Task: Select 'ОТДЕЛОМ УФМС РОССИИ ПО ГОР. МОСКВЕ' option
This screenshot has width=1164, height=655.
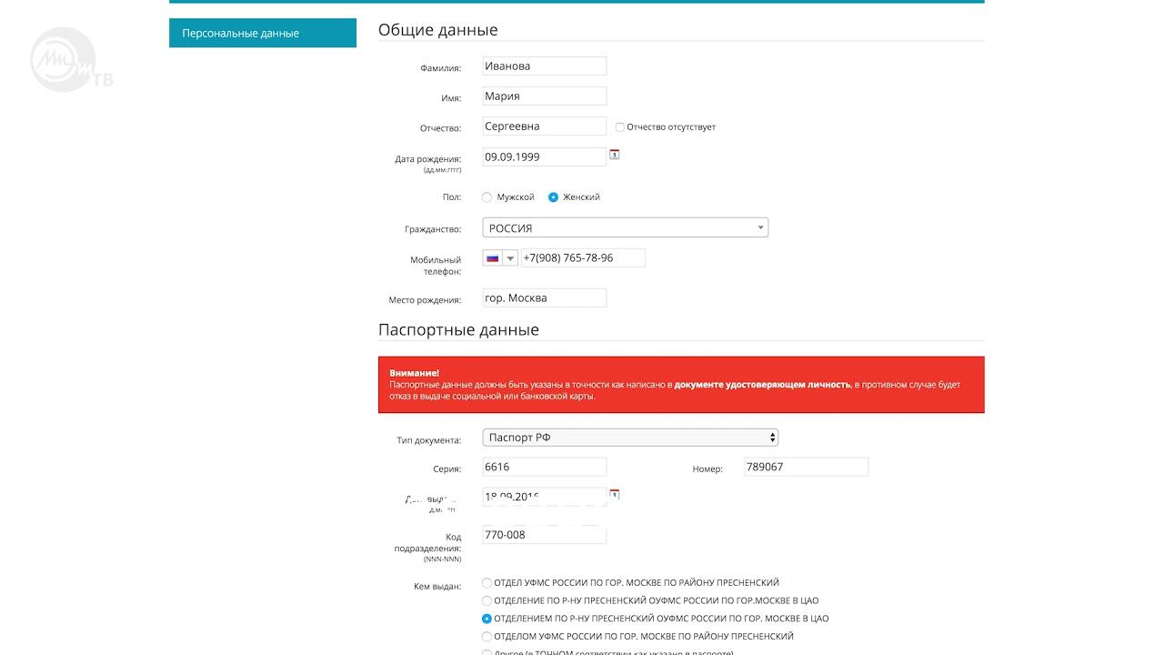Action: pos(487,637)
